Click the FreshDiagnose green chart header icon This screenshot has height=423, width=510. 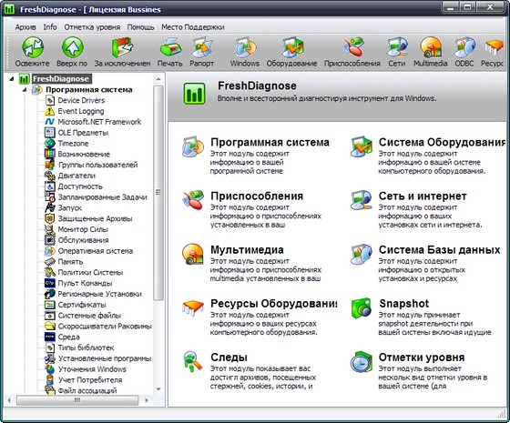pyautogui.click(x=194, y=94)
